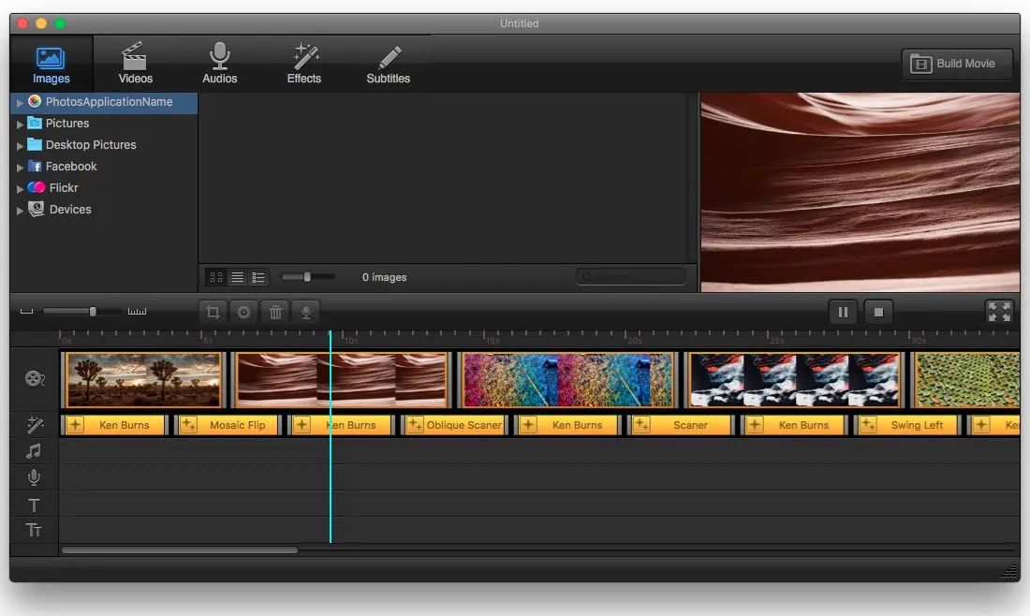Switch media browser to grid view
The height and width of the screenshot is (616, 1030).
[x=216, y=277]
